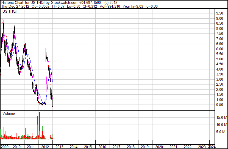The image size is (228, 149).
Task: Click the Op=0.3502 opening price value
Action: pyautogui.click(x=40, y=6)
